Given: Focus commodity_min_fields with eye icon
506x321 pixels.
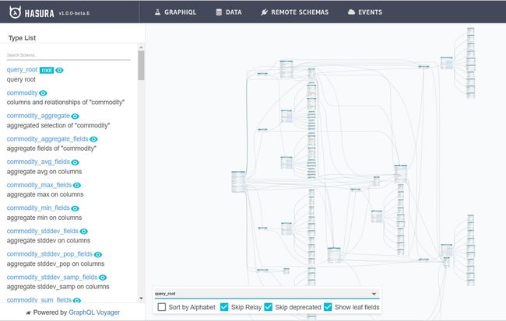Looking at the screenshot, I should 76,208.
